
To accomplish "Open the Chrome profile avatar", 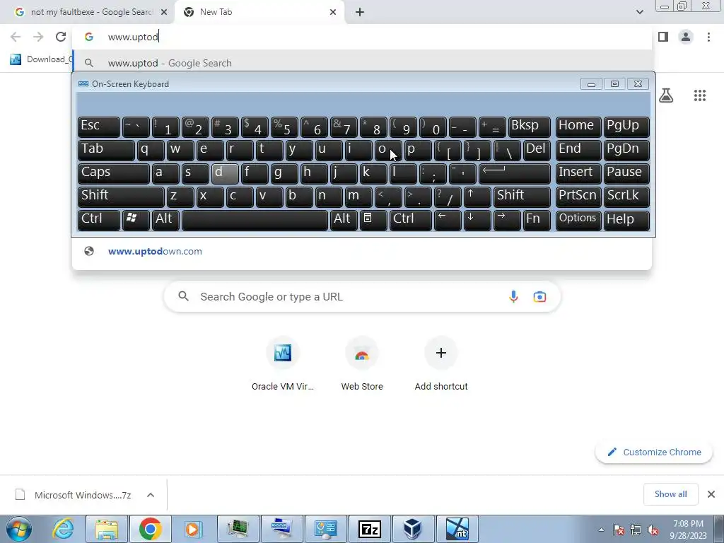I will pos(686,37).
